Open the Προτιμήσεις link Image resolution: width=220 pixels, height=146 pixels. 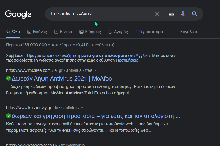pyautogui.click(x=127, y=60)
